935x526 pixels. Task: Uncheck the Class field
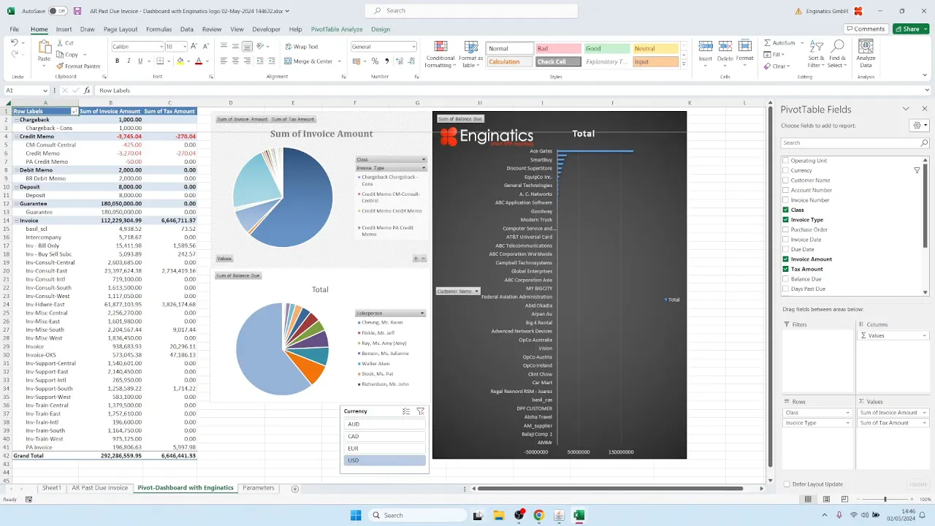tap(786, 210)
